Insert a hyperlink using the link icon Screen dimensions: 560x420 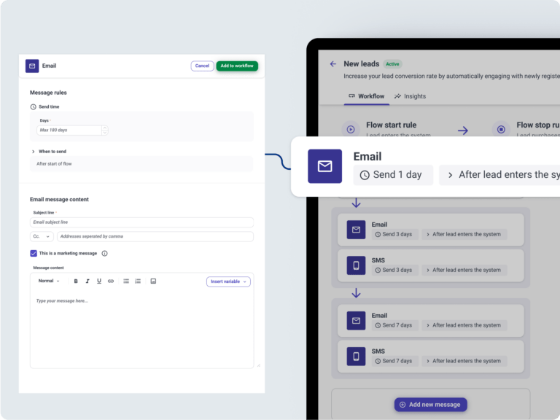(111, 281)
